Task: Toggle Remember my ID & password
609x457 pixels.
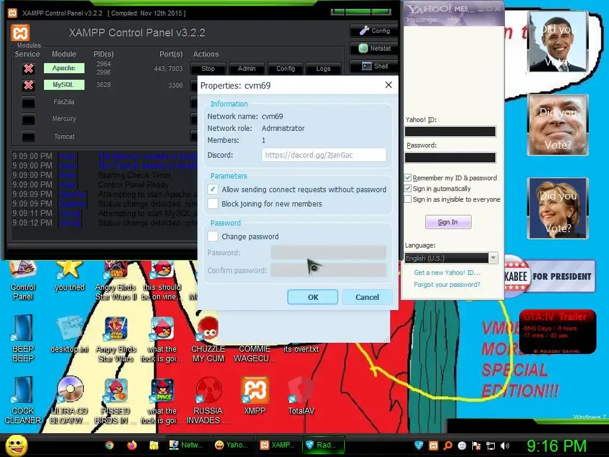Action: tap(408, 177)
